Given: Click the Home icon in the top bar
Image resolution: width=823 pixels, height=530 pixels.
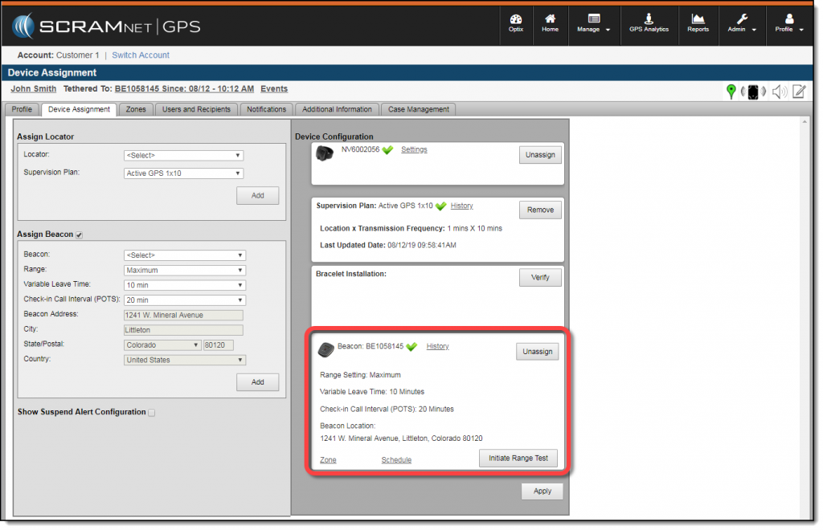Looking at the screenshot, I should tap(551, 24).
